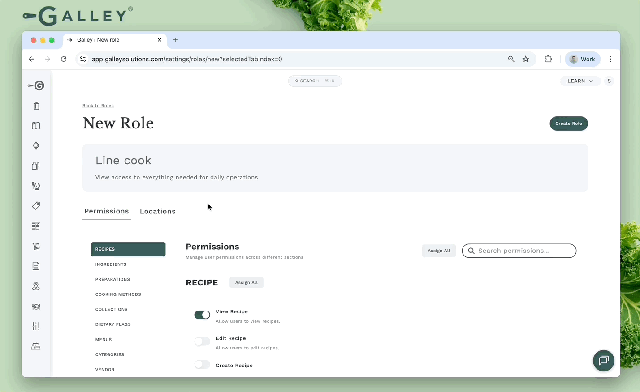This screenshot has width=640, height=392.
Task: Click the onion ingredients sidebar icon
Action: click(x=36, y=146)
